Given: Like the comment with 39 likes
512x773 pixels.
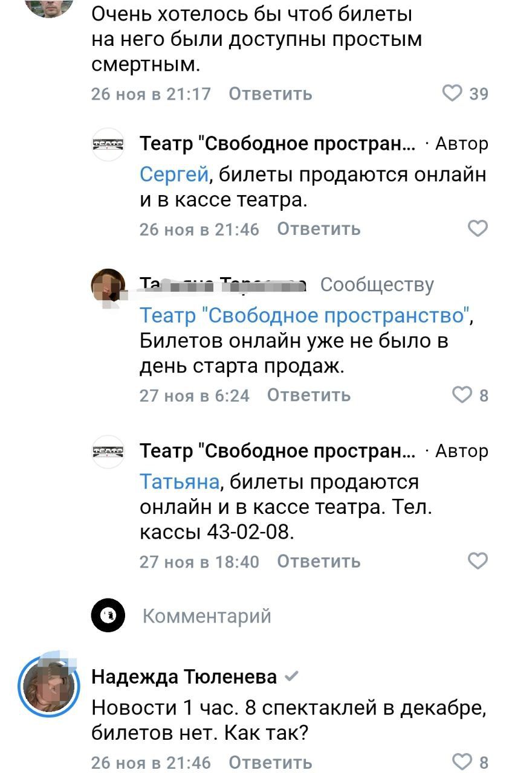Looking at the screenshot, I should pyautogui.click(x=453, y=94).
